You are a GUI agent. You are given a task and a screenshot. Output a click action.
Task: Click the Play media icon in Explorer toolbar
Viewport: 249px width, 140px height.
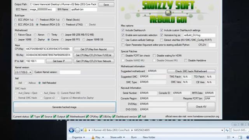(x=93, y=137)
